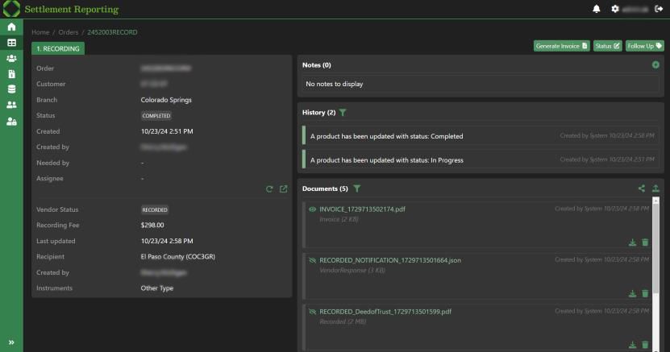
Task: Add a new note with plus icon
Action: click(x=655, y=64)
